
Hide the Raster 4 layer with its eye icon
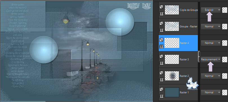point(161,46)
